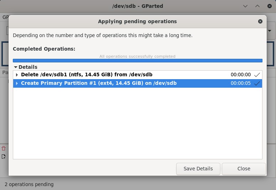Click the Save Details button
The height and width of the screenshot is (190, 276).
pyautogui.click(x=198, y=169)
